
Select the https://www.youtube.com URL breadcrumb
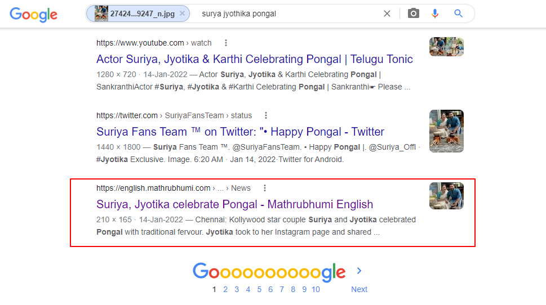[x=154, y=43]
